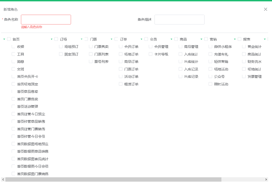
Task: Click the horizontal scrollbar left arrow
Action: [3, 179]
